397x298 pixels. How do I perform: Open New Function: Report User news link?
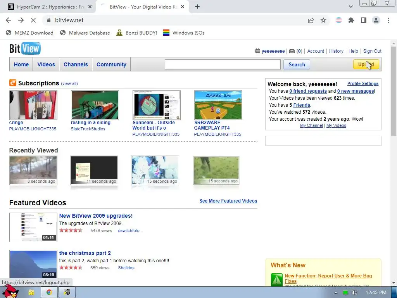click(328, 278)
